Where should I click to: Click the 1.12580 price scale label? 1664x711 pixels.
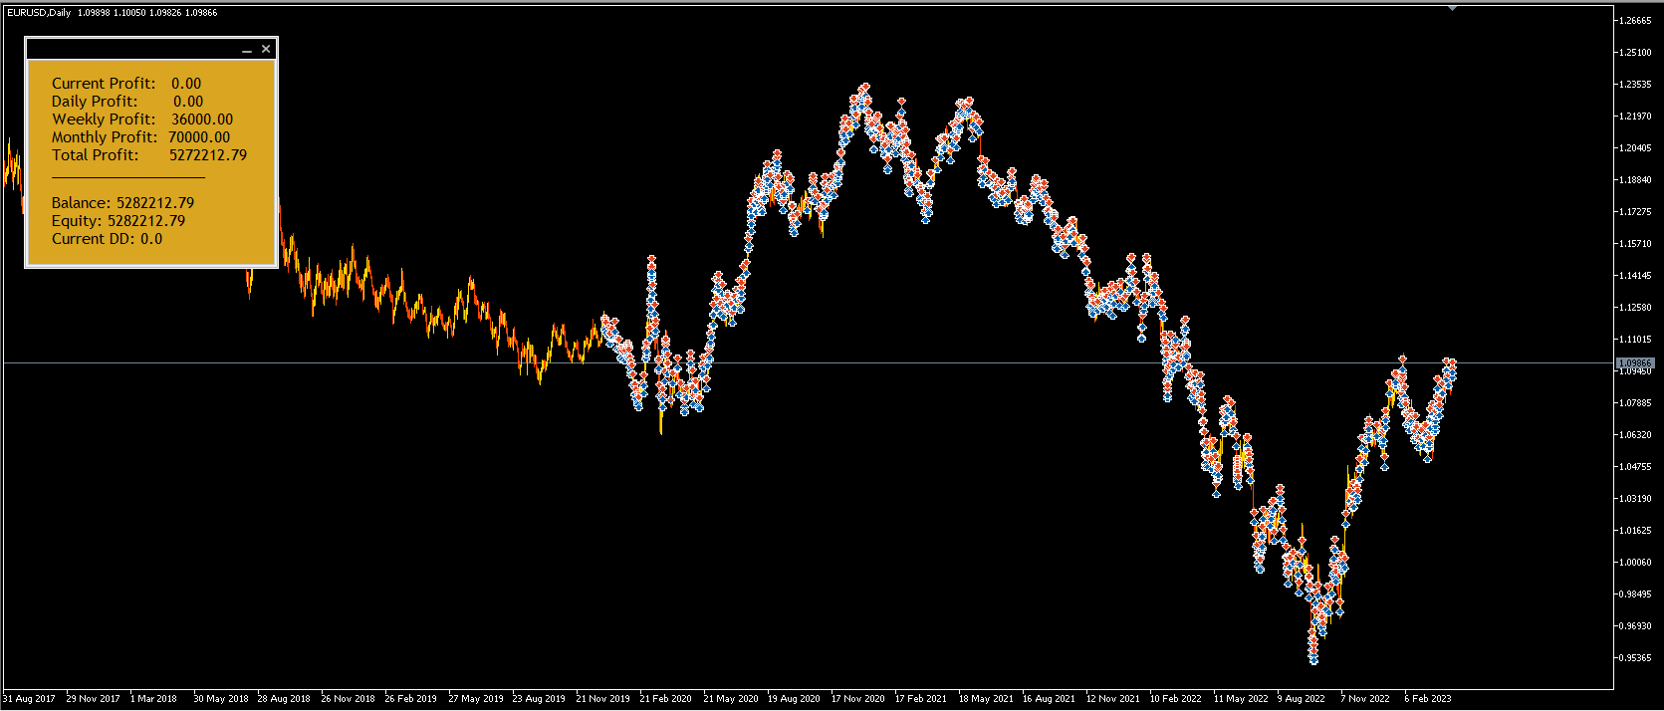[x=1635, y=308]
